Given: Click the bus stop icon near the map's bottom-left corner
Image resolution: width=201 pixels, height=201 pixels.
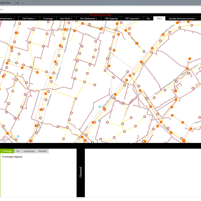Looking at the screenshot, I should pos(18,136).
